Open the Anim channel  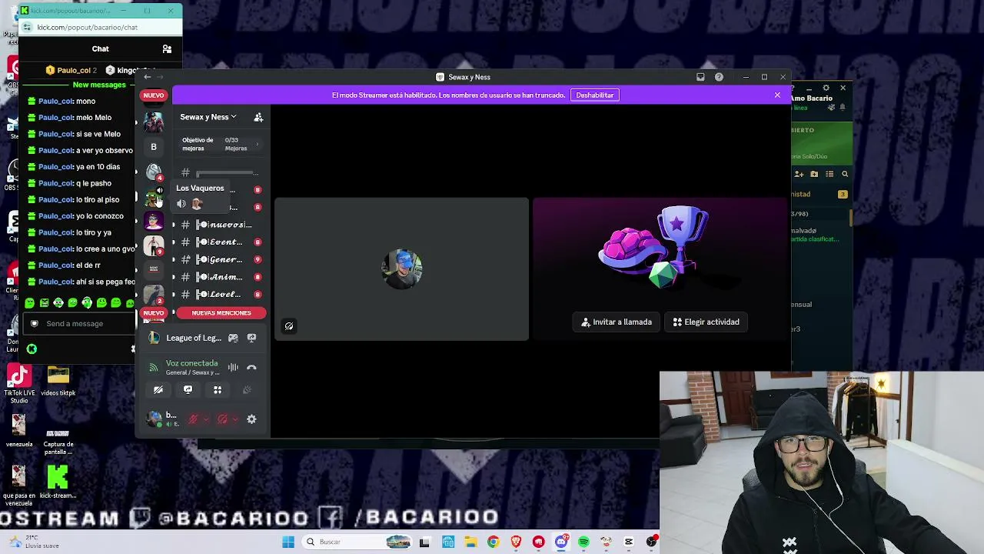point(221,277)
